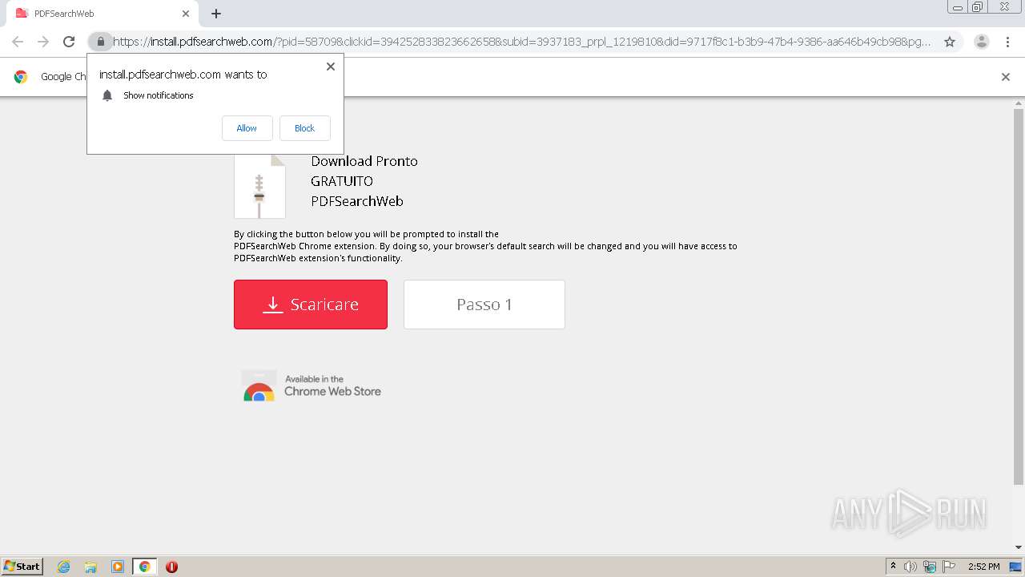Click the page vertical scrollbar
1025x577 pixels.
click(1019, 297)
